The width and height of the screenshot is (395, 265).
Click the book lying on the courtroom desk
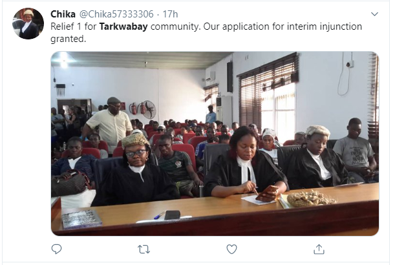coord(81,218)
